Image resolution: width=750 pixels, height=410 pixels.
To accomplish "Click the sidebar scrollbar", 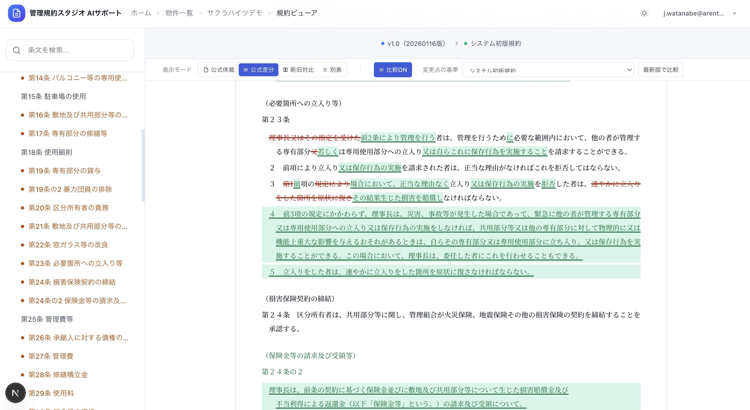I will pos(143,163).
